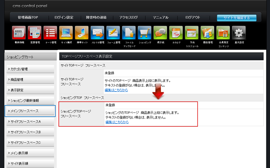Choose メイン表示順 from the sidebar list
270x168 pixels.
(x=30, y=153)
